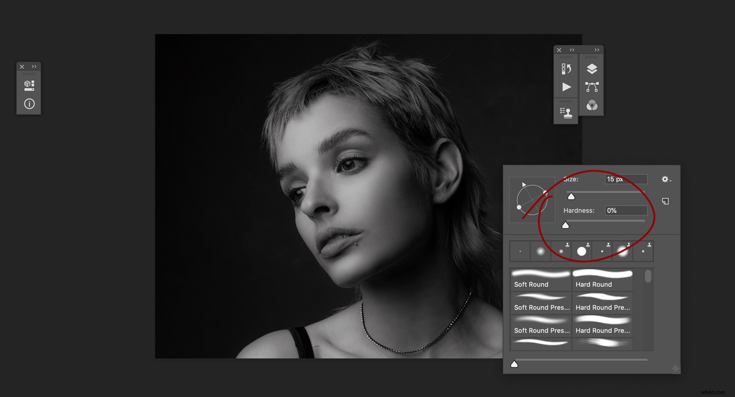Open the Info panel icon
735x397 pixels.
pos(28,103)
